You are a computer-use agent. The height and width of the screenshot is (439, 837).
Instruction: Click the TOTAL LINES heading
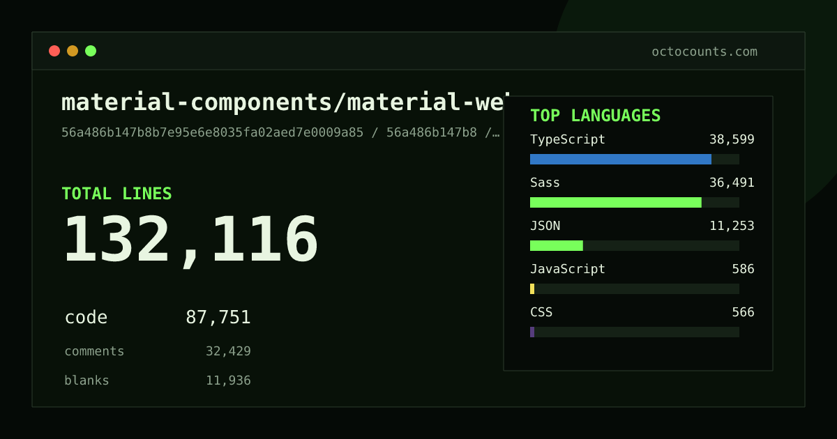(116, 194)
